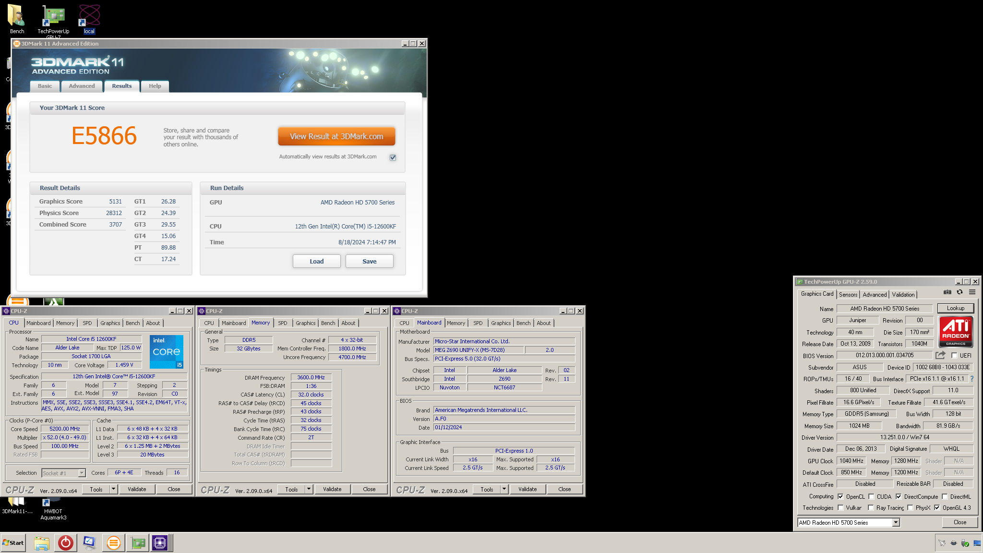The image size is (983, 553).
Task: Click the monitor checkmark taskbar icon
Action: click(89, 543)
